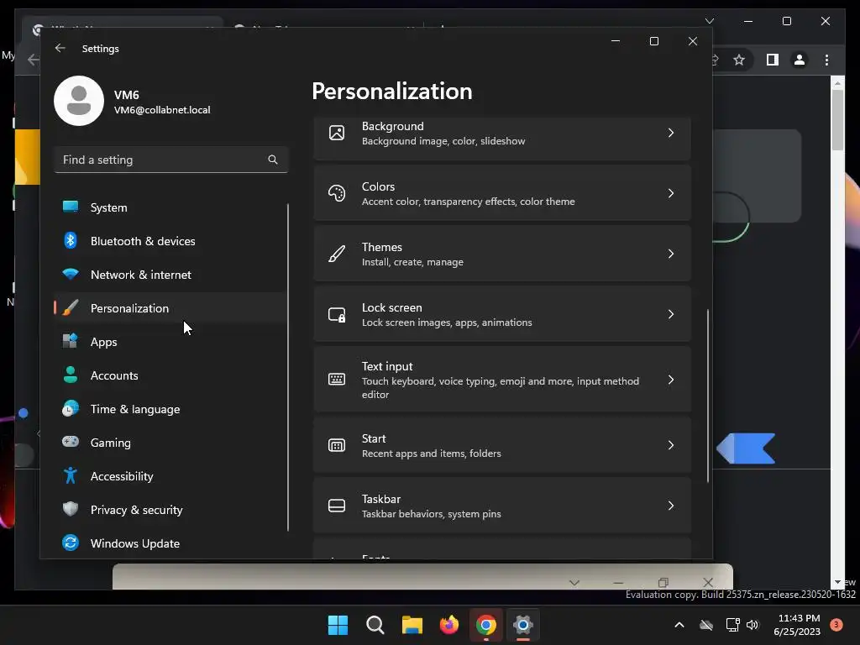Open taskbar Search
This screenshot has height=645, width=860.
click(x=375, y=625)
